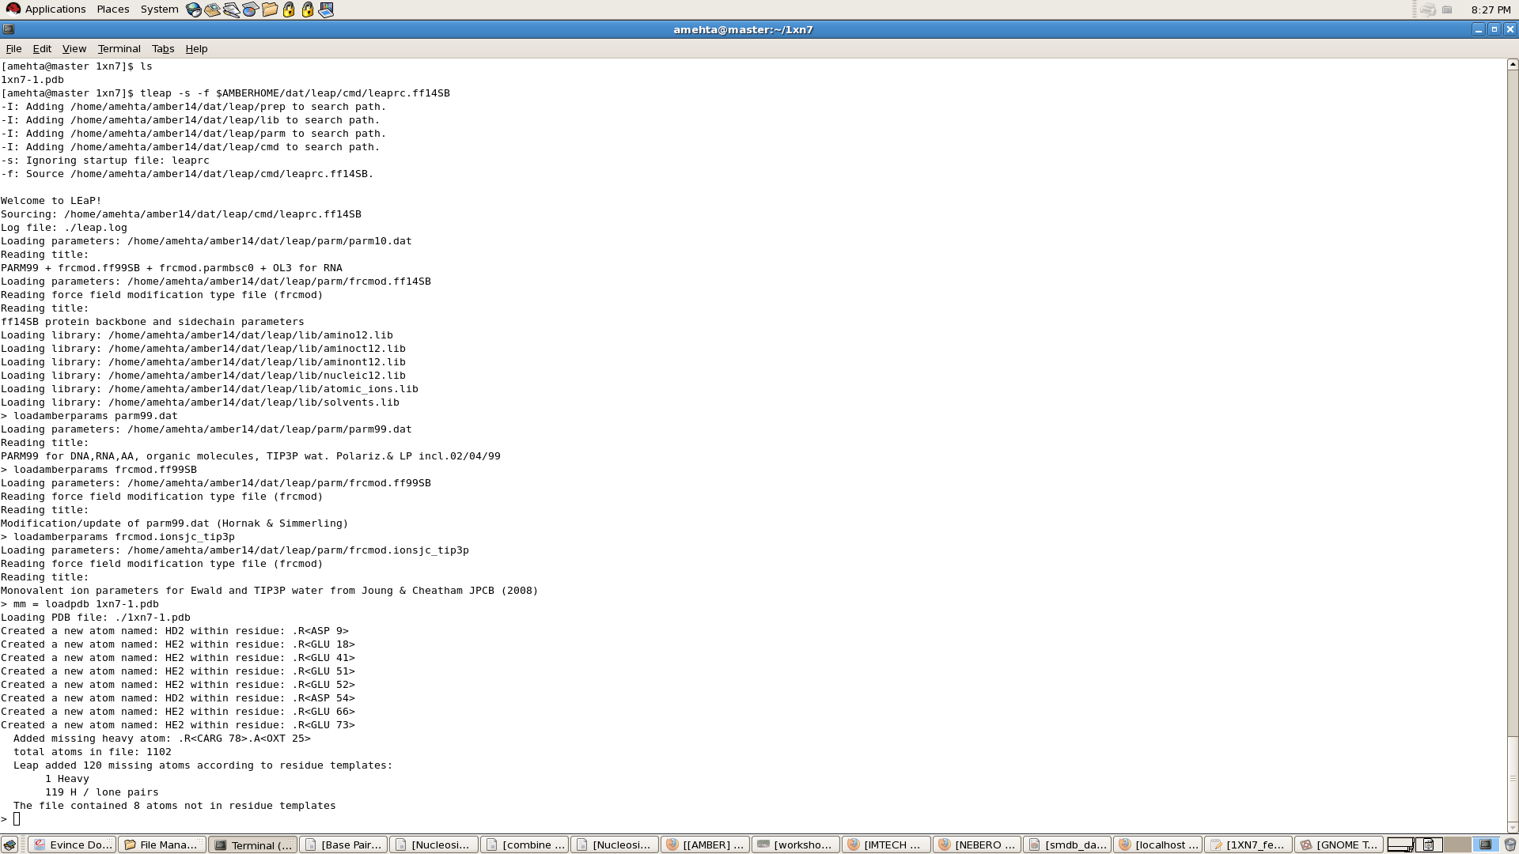Click the scrollbar up arrow
The height and width of the screenshot is (854, 1519).
click(1513, 64)
